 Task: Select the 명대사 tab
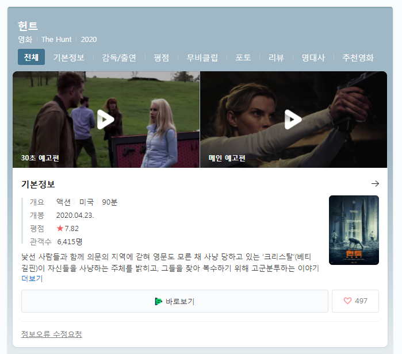[313, 57]
